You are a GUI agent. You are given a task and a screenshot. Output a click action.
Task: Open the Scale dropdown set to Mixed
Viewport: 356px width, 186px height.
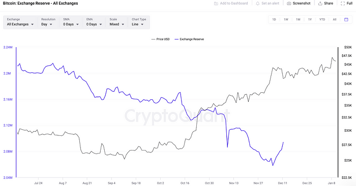click(116, 22)
